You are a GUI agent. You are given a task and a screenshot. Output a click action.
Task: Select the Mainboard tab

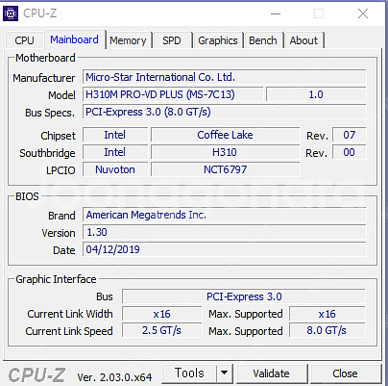(x=74, y=39)
